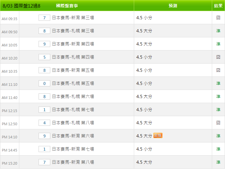
Task: Click 4.5 大分 prediction for 新瀉 第八場
Action: (144, 162)
